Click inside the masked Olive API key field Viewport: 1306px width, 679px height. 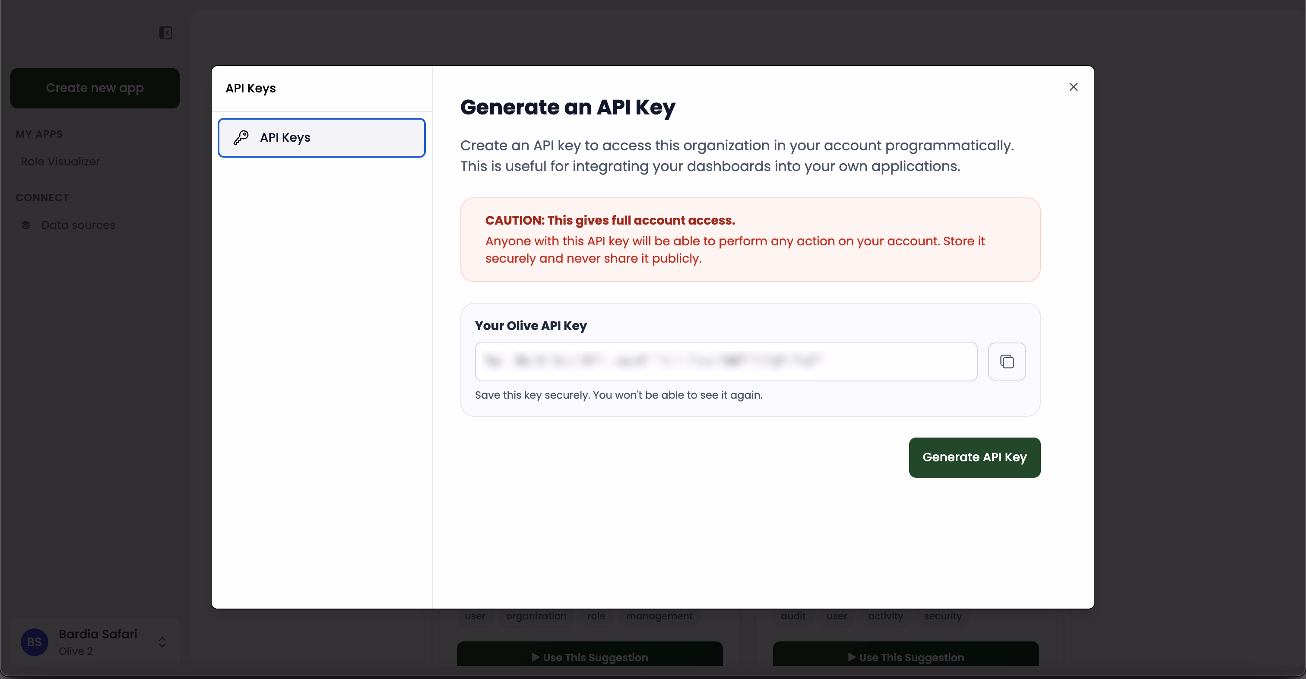click(x=725, y=361)
